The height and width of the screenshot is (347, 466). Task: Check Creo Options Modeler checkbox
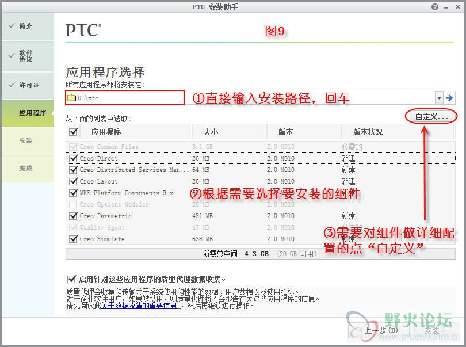click(73, 204)
